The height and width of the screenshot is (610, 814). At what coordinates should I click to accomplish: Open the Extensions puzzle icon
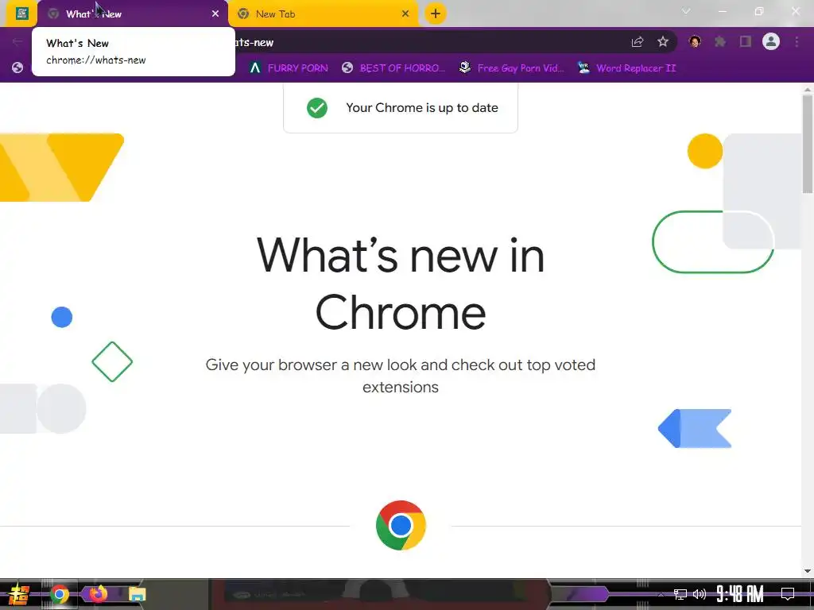[720, 41]
